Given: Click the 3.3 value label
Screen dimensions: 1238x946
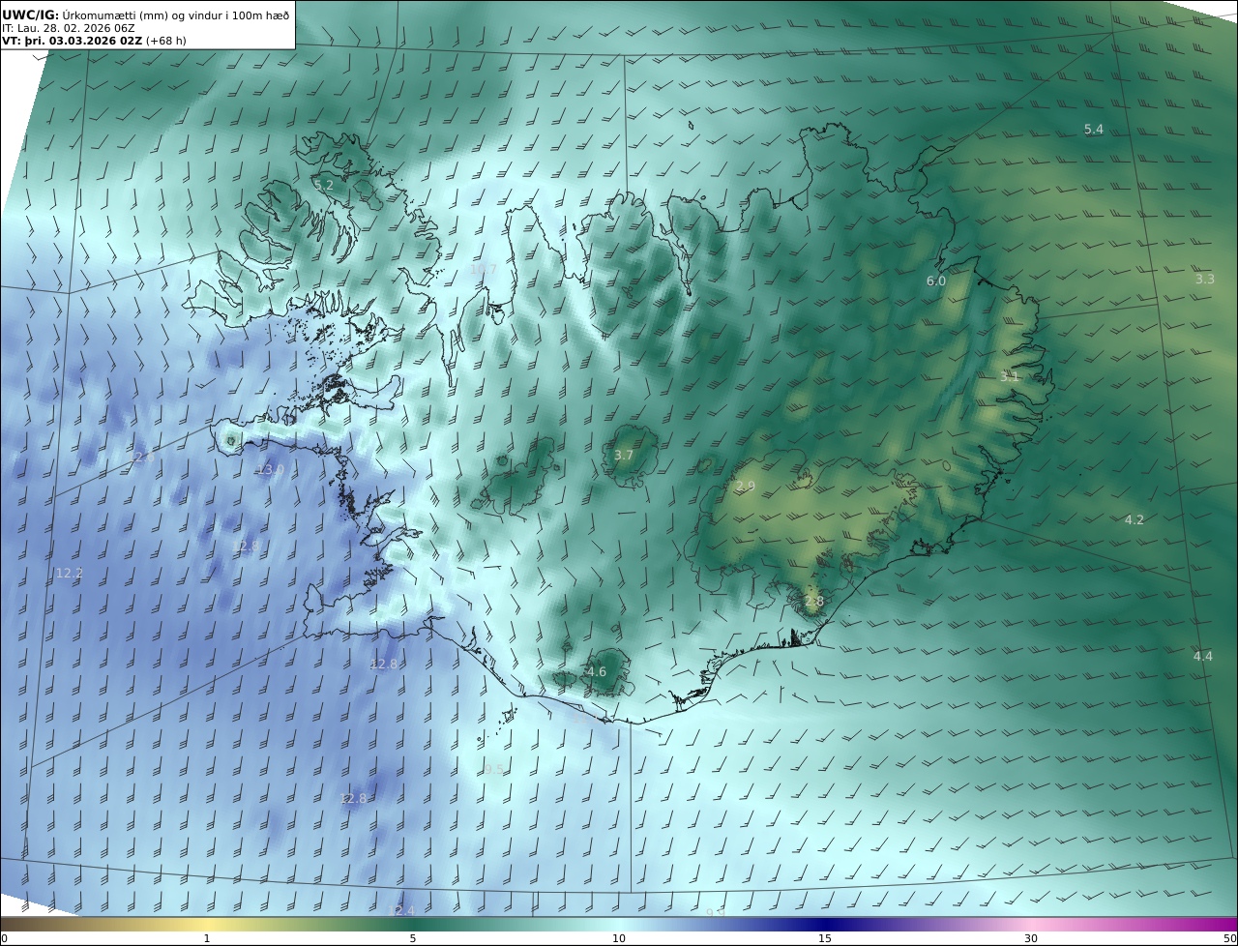Looking at the screenshot, I should click(x=1204, y=279).
